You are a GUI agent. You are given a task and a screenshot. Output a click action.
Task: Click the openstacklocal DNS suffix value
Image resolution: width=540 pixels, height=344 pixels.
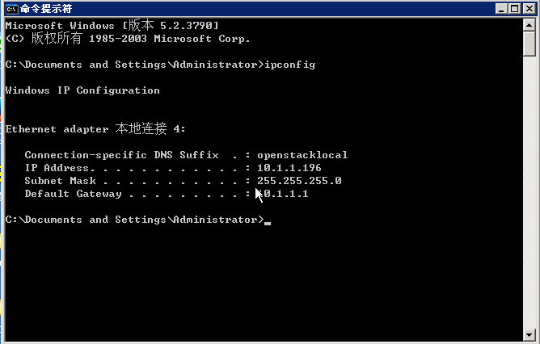click(x=302, y=155)
